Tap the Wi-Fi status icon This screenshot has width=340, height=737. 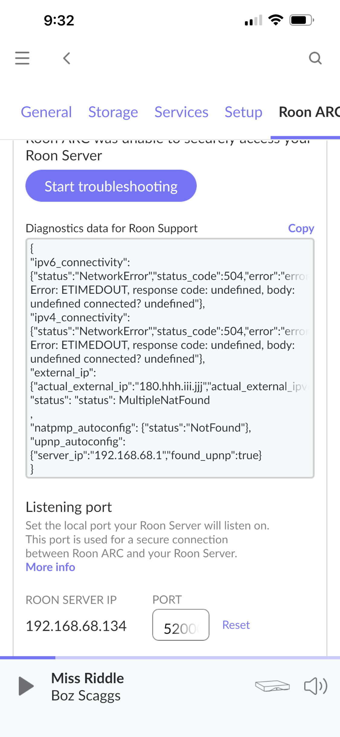(x=276, y=20)
